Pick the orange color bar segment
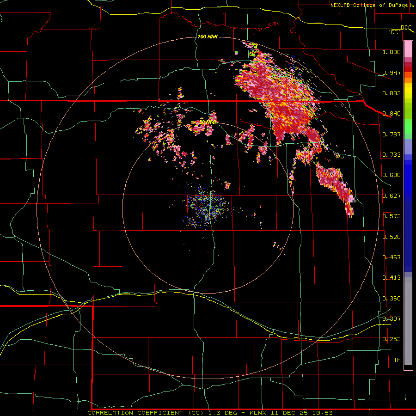 408,80
